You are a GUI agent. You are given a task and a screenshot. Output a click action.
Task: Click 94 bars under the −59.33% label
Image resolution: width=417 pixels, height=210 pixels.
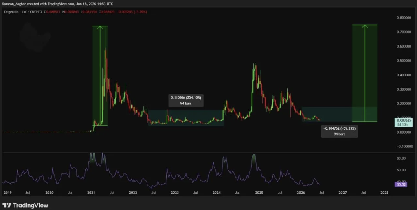[x=339, y=134]
